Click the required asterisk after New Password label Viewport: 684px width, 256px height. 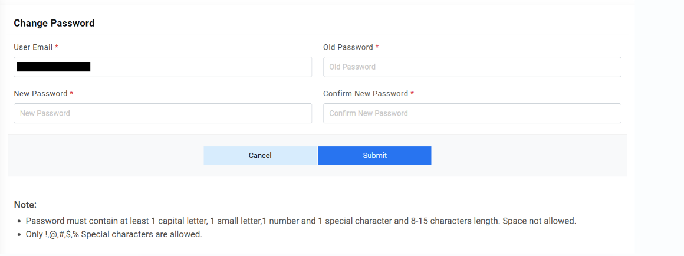tap(71, 94)
